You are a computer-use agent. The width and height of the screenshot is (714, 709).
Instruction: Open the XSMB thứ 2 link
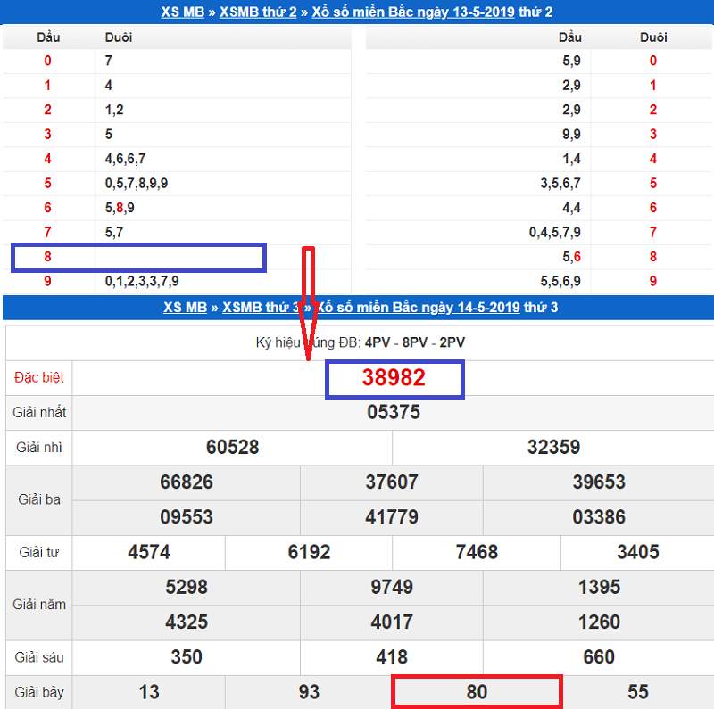tap(259, 12)
